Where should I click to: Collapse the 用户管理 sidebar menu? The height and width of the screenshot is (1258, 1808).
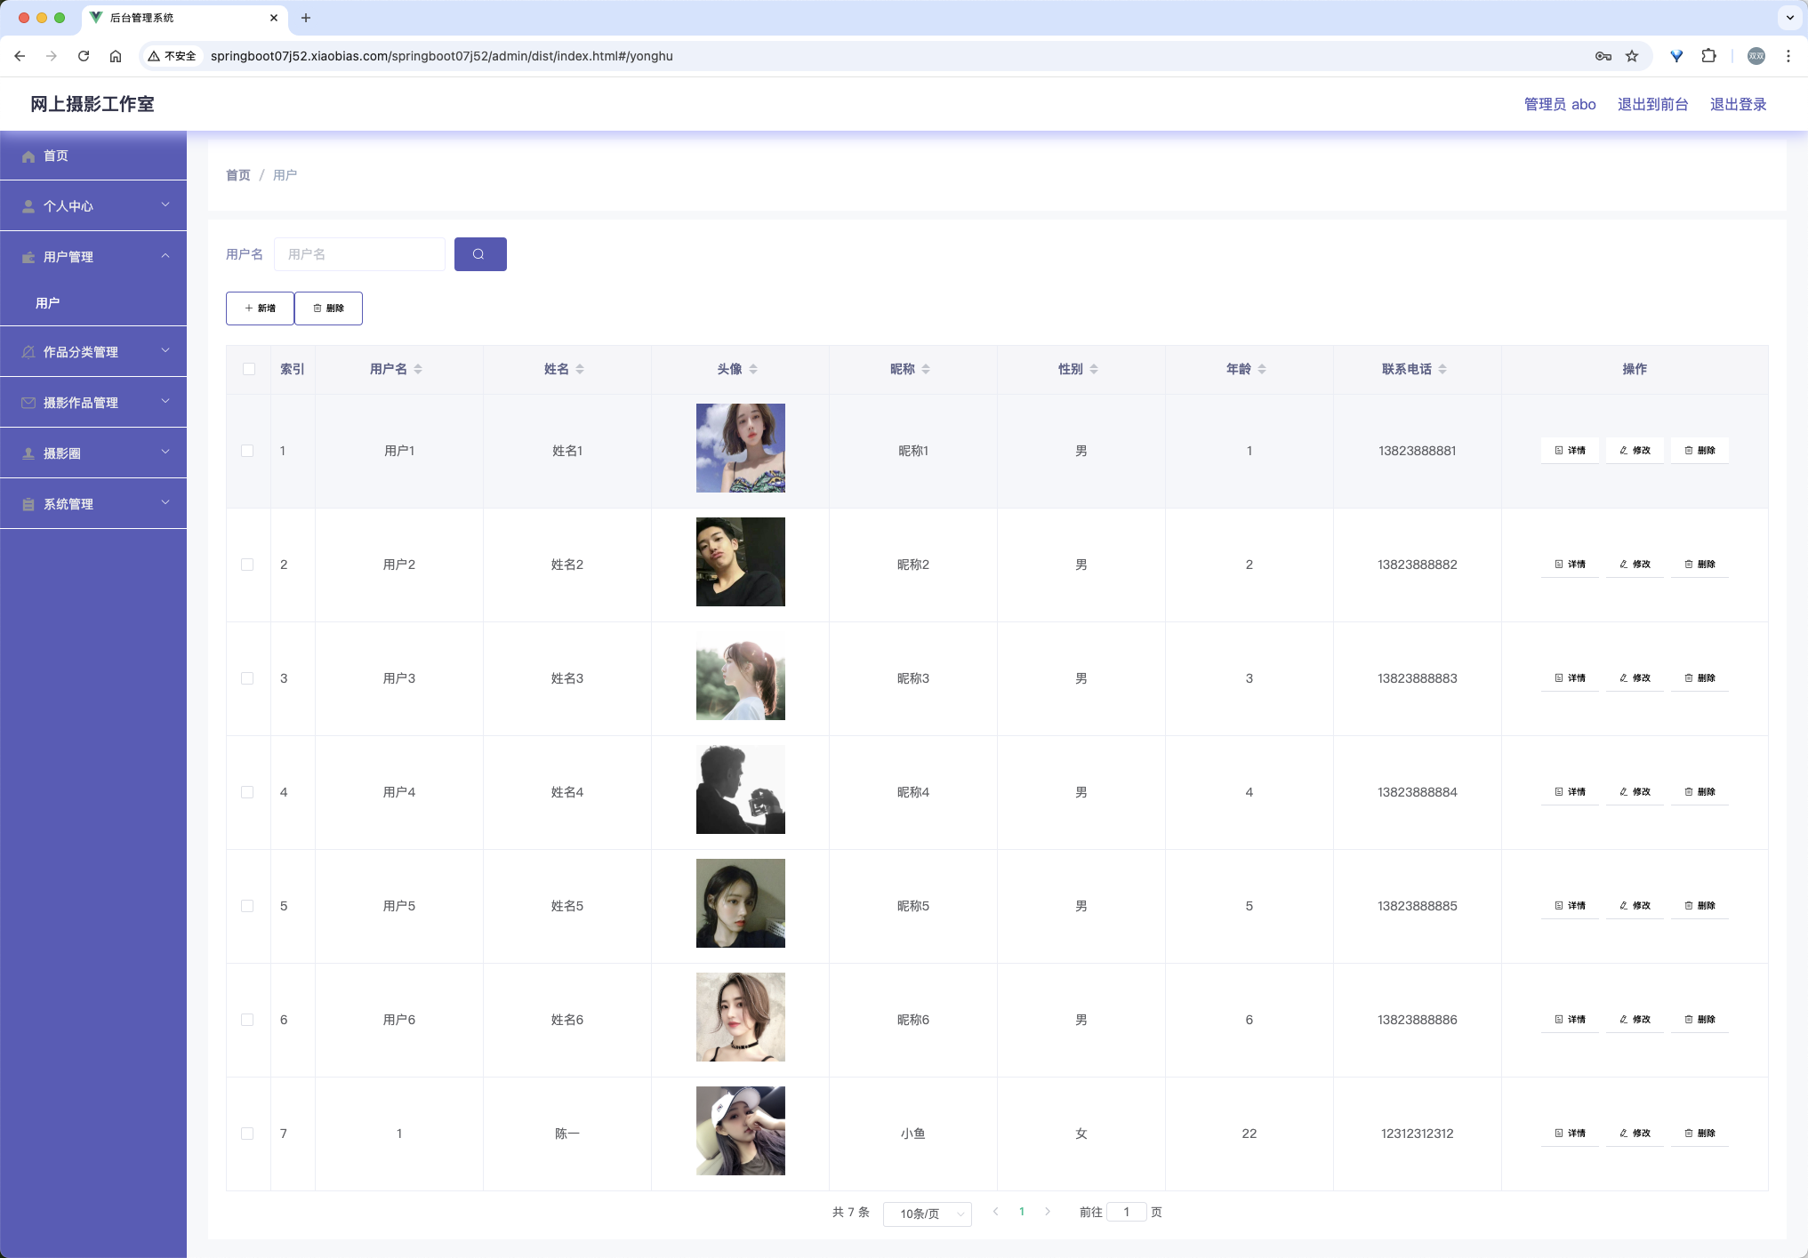(x=93, y=257)
